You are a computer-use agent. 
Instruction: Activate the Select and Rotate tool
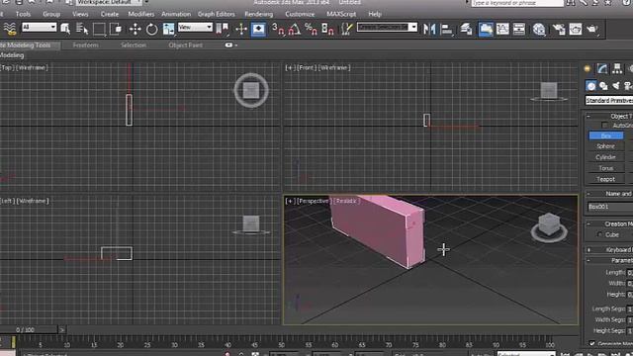151,29
